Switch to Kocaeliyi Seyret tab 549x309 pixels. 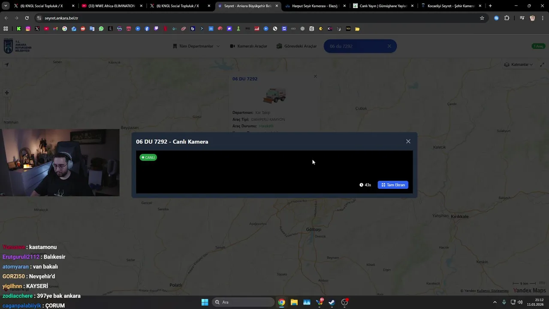pyautogui.click(x=450, y=6)
